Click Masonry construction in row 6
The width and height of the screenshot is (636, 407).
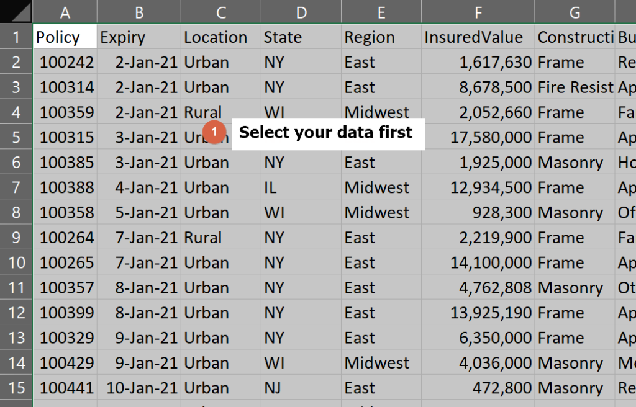pyautogui.click(x=575, y=162)
